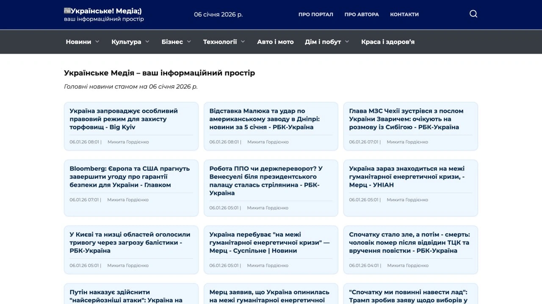Click author Микита Гордієнко on Bloomberg card
542x304 pixels.
(x=128, y=200)
